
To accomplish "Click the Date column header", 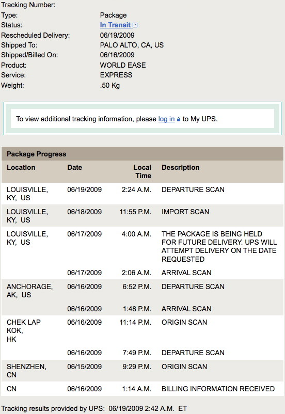I will point(74,167).
